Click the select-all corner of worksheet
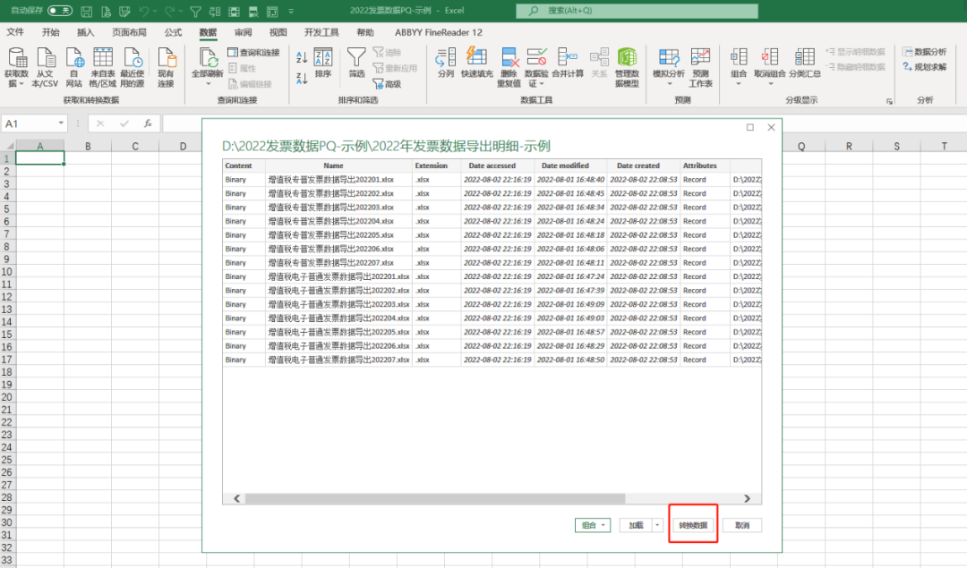The height and width of the screenshot is (568, 967). tap(8, 146)
